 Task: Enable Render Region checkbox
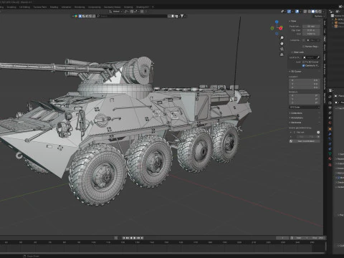point(303,47)
